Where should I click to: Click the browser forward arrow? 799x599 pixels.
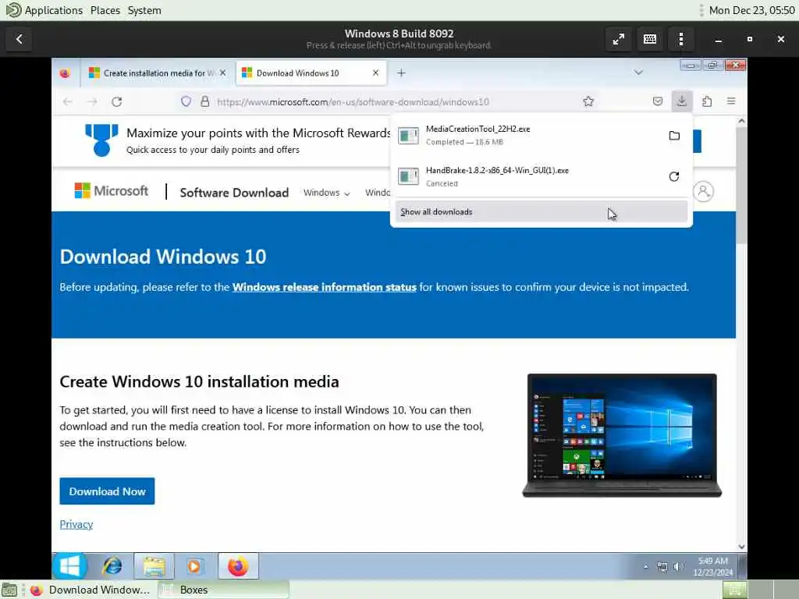[x=92, y=102]
